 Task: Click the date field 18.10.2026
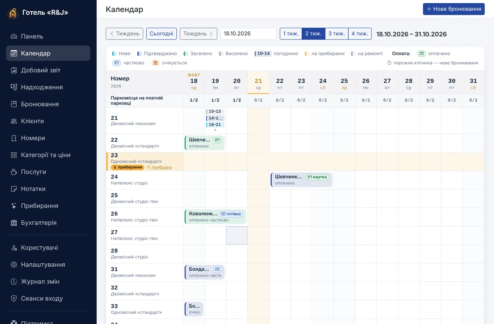[x=248, y=34]
